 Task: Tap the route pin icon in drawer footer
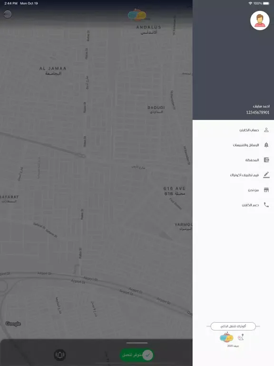pos(241,337)
